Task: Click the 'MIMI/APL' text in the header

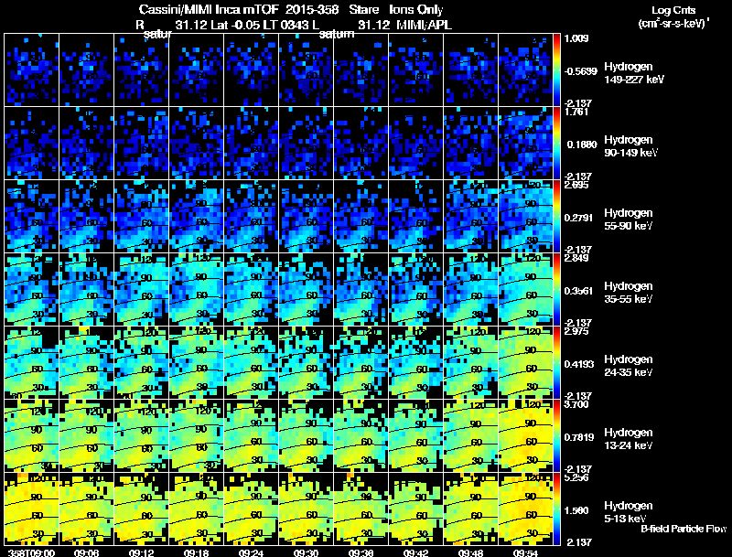Action: click(424, 25)
